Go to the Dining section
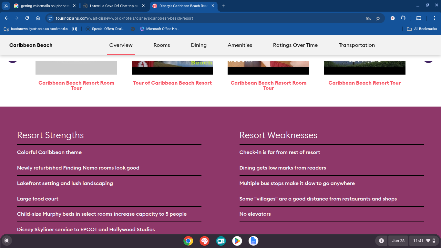This screenshot has width=441, height=248. click(199, 45)
